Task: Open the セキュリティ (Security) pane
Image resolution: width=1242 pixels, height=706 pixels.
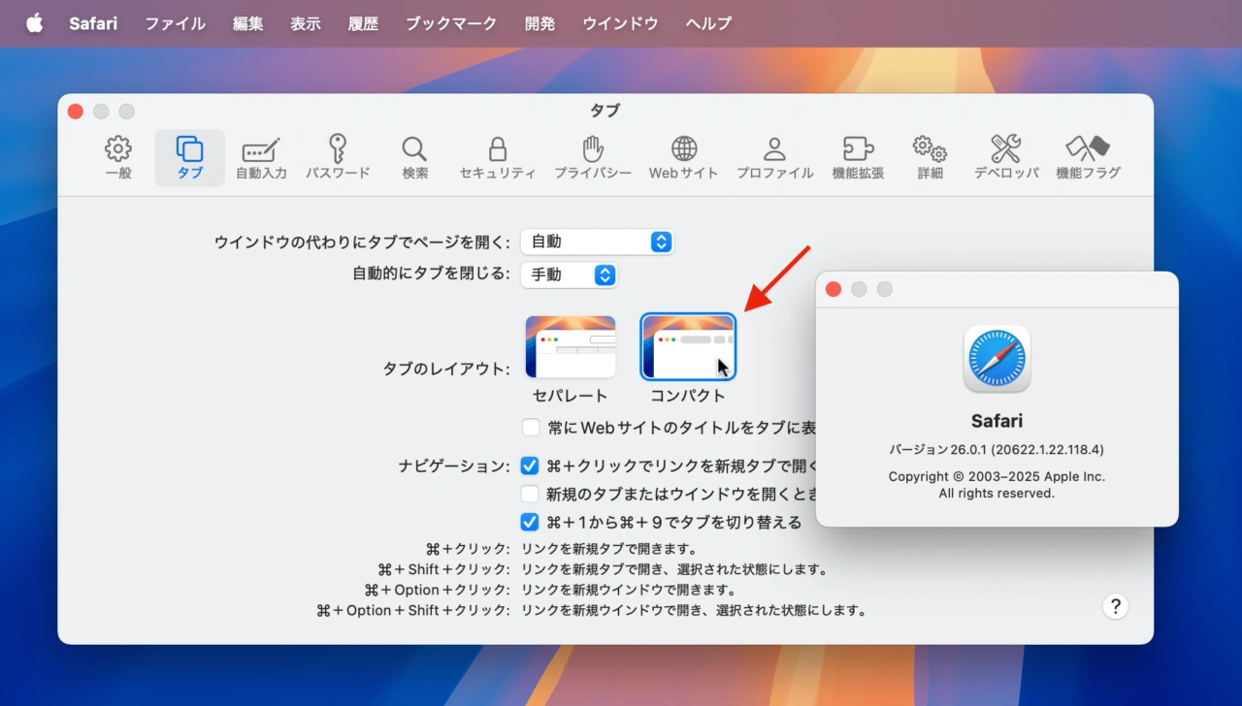Action: [497, 155]
